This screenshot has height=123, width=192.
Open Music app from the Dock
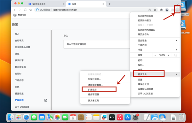120,118
